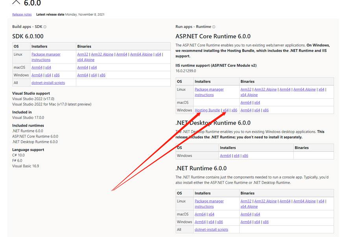Download ASP.NET Core Windows x64 installer
The height and width of the screenshot is (237, 354).
[225, 110]
